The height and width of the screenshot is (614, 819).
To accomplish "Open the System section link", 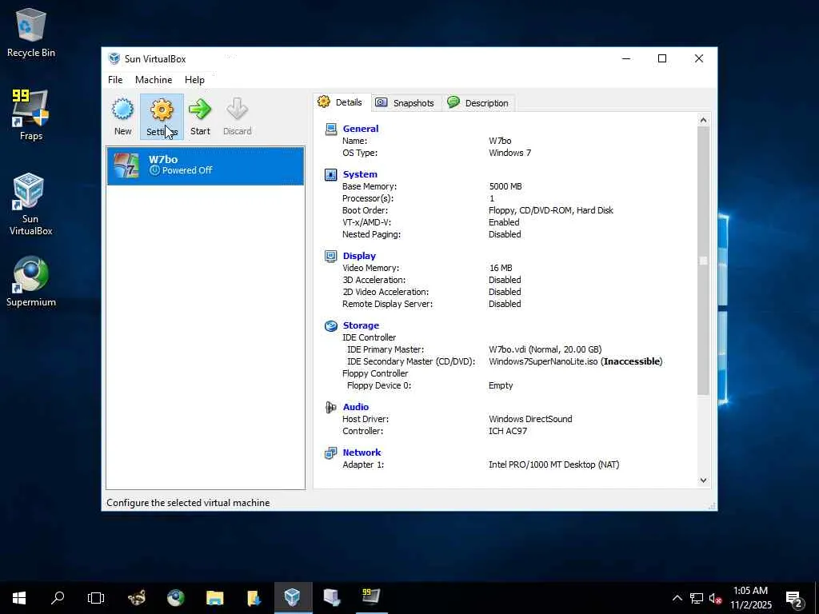I will (360, 174).
